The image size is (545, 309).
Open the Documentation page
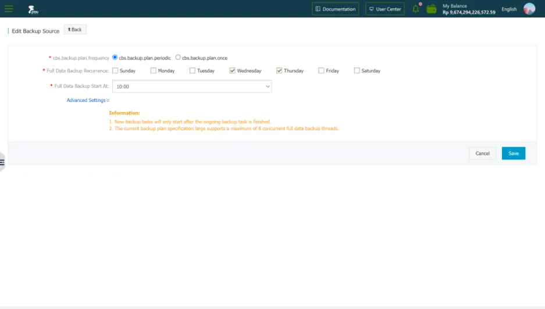(x=335, y=9)
